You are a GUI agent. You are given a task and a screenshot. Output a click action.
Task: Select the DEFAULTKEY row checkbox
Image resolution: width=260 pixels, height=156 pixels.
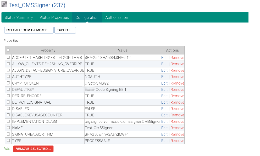[8, 89]
